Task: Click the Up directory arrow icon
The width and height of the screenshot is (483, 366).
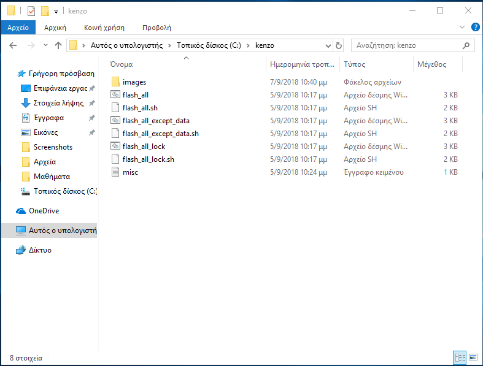Action: coord(58,45)
